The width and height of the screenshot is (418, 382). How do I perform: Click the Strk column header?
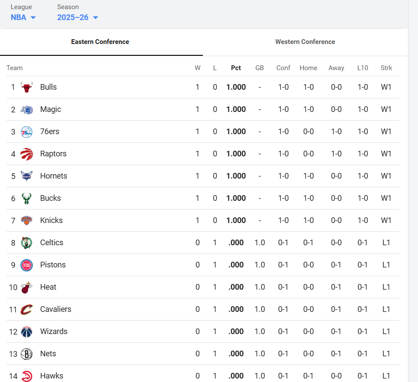(386, 68)
